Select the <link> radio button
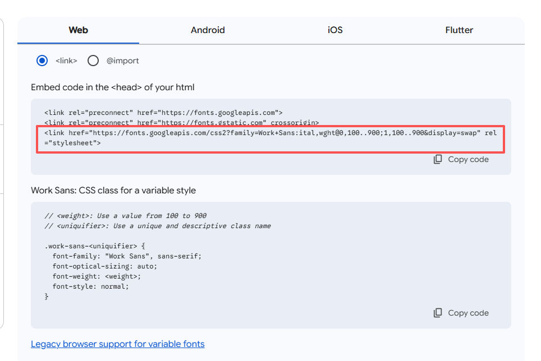 [42, 61]
